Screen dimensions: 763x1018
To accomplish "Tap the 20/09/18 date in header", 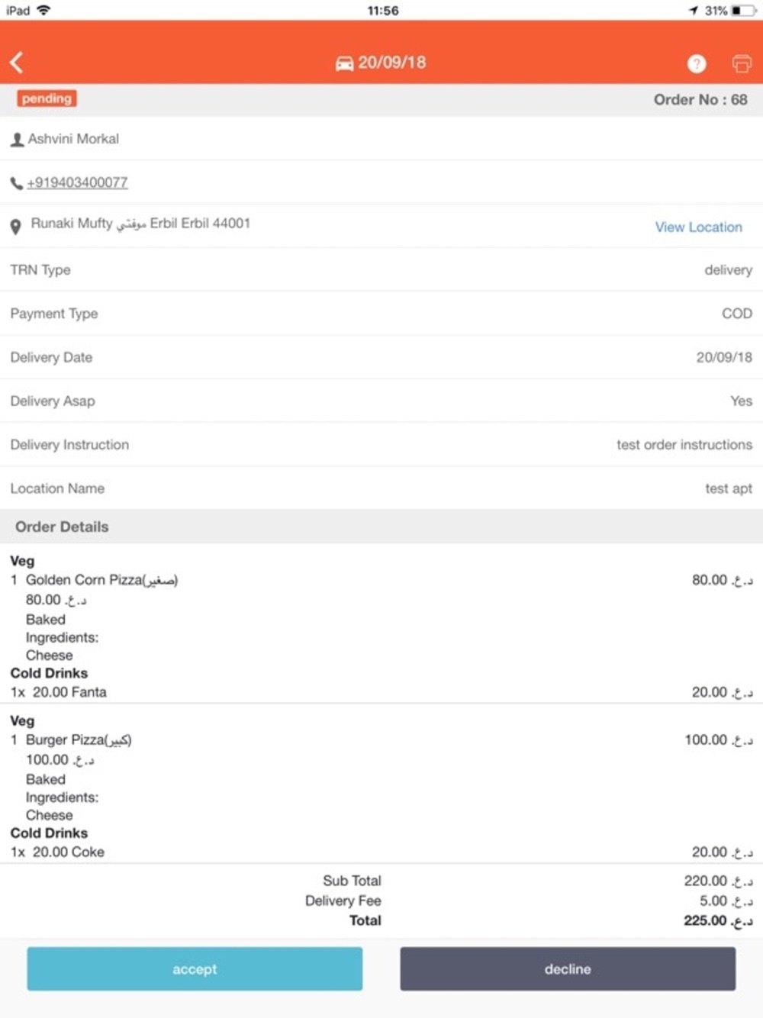I will click(392, 63).
